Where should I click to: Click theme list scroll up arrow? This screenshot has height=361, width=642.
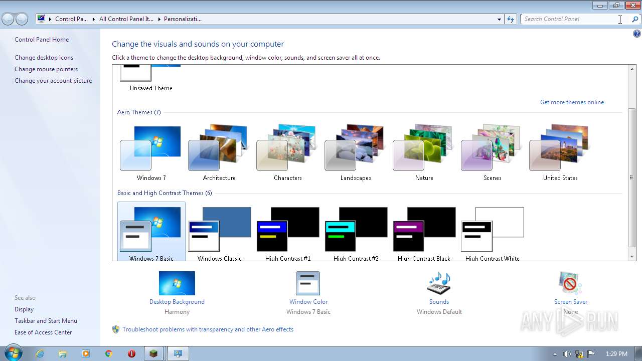click(632, 69)
